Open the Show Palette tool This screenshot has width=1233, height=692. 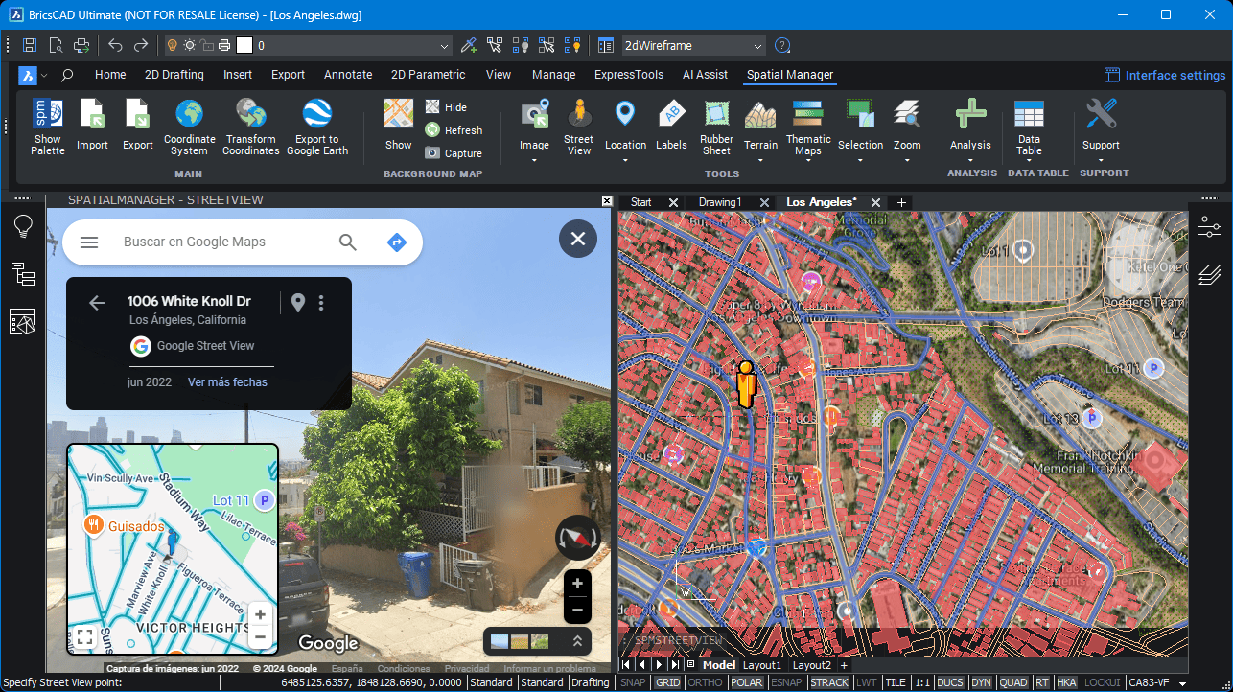tap(48, 127)
